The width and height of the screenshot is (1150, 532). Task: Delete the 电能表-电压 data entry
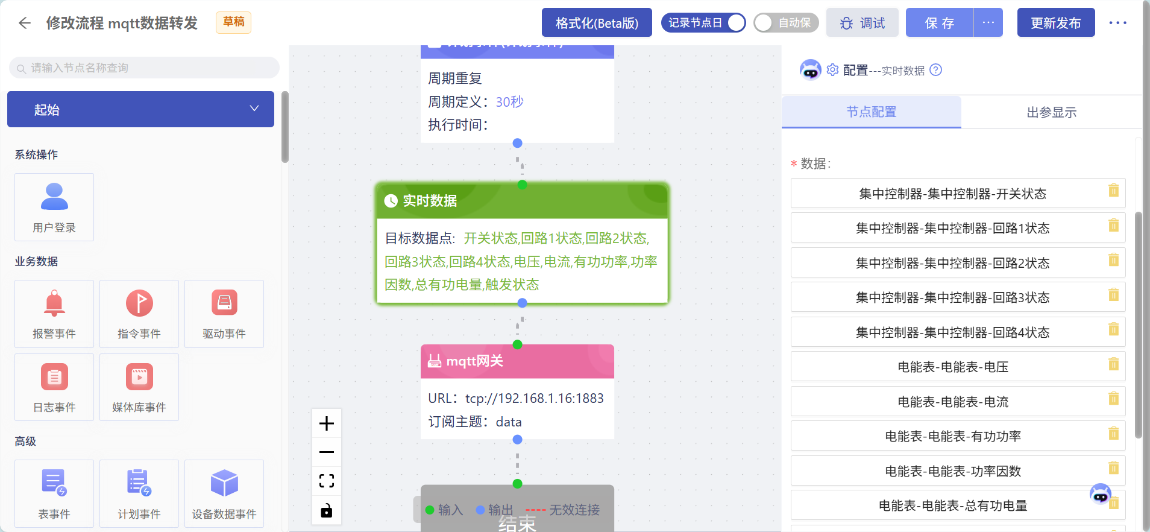[1113, 364]
